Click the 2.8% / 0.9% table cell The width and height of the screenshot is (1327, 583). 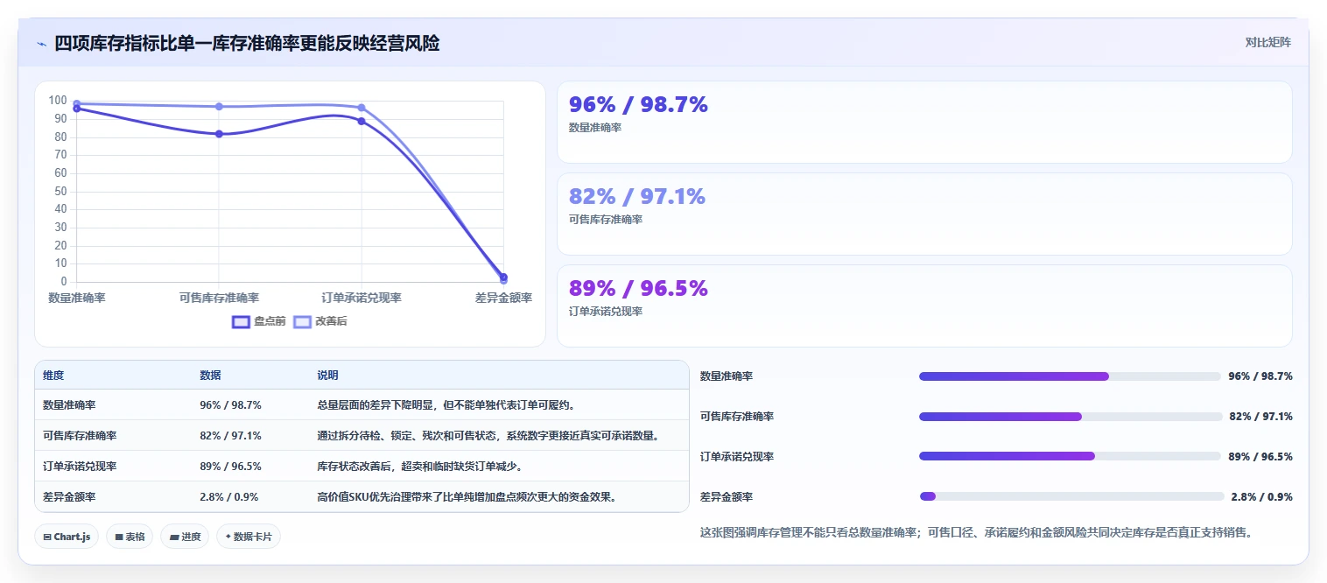(x=228, y=496)
